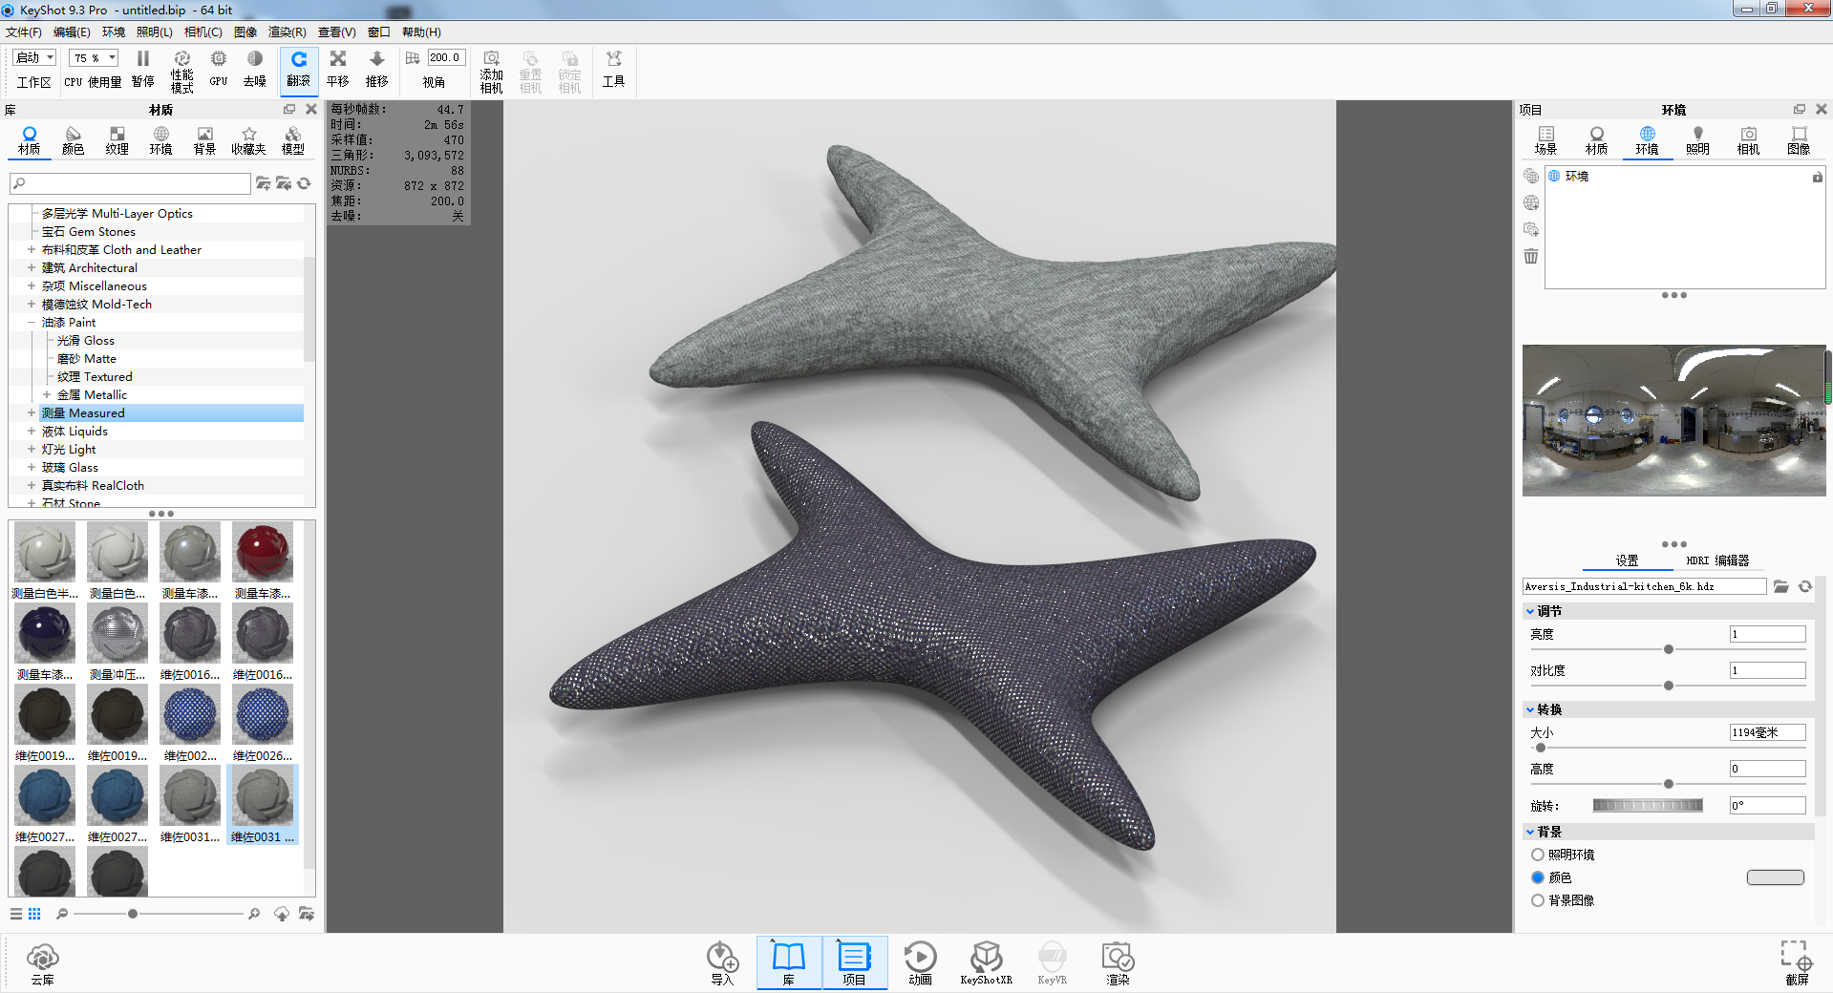1833x993 pixels.
Task: Collapse the Paint folder
Action: click(x=32, y=323)
